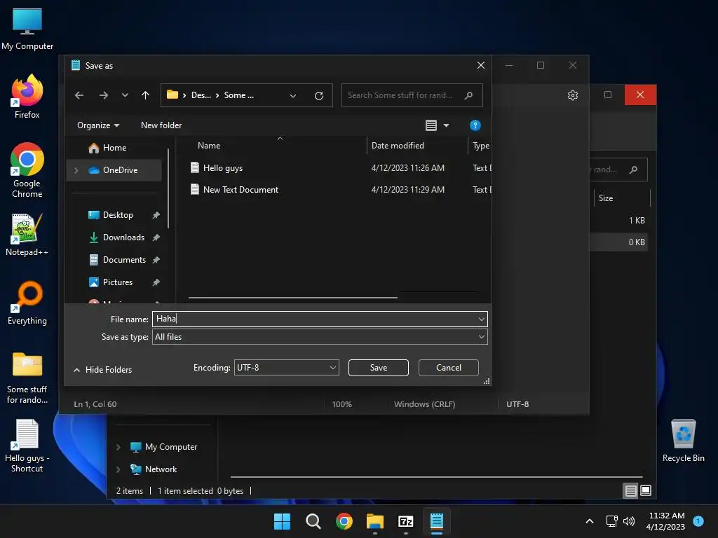Select Notepad++ desktop icon
718x538 pixels.
tap(27, 235)
